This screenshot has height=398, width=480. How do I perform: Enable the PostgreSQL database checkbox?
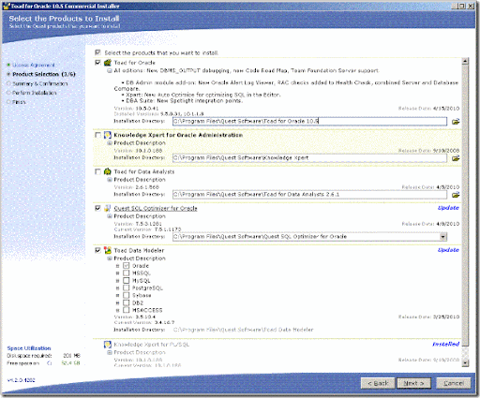tap(127, 287)
